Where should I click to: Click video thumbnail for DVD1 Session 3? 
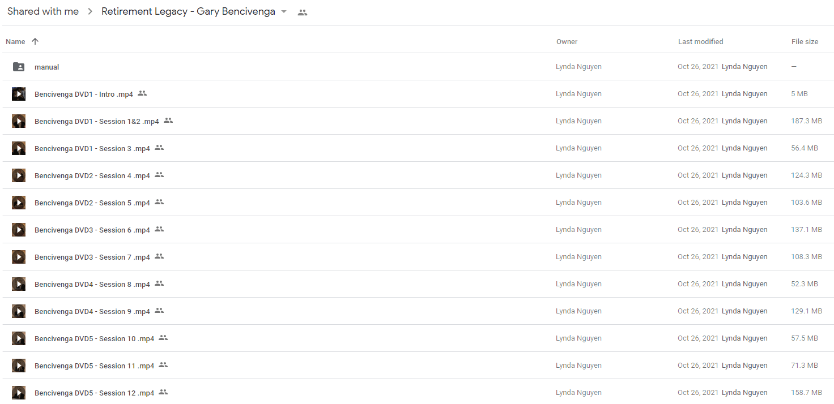click(19, 148)
